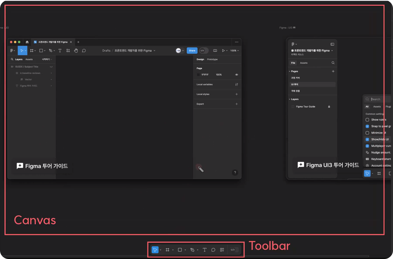Add local style with plus icon
This screenshot has height=259, width=393.
click(236, 94)
